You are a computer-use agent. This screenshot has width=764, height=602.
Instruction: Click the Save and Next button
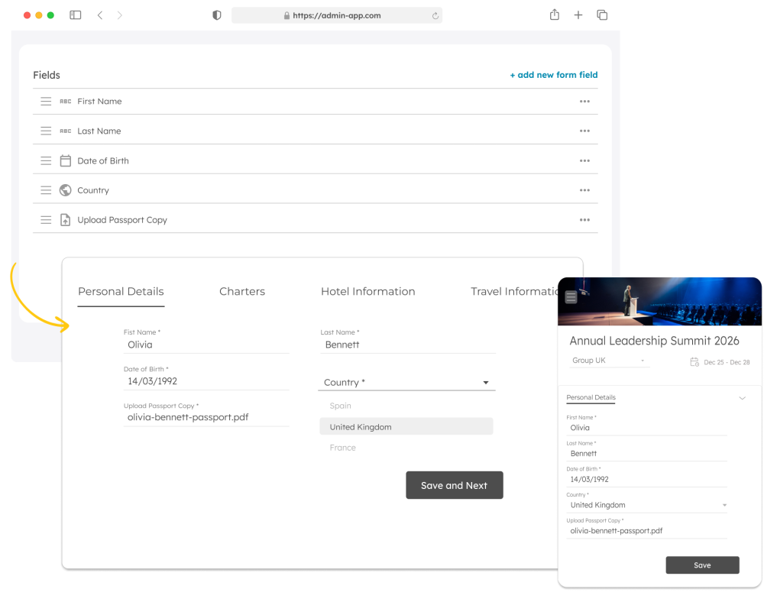(454, 486)
